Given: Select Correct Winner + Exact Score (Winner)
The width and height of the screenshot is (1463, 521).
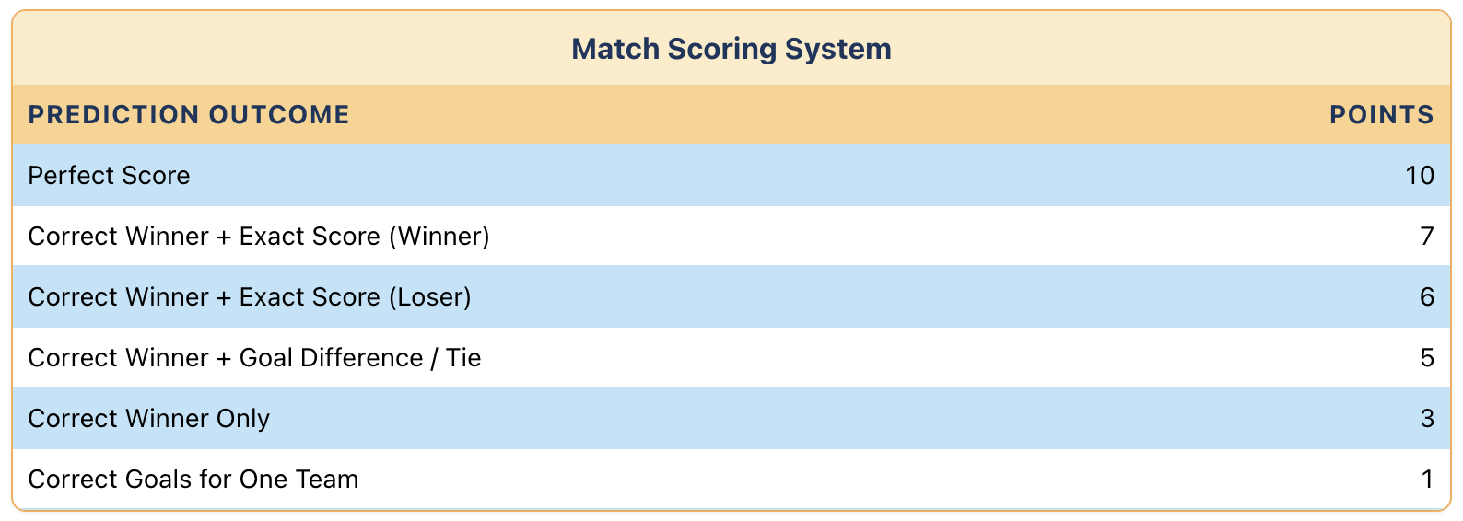Looking at the screenshot, I should pos(259,237).
